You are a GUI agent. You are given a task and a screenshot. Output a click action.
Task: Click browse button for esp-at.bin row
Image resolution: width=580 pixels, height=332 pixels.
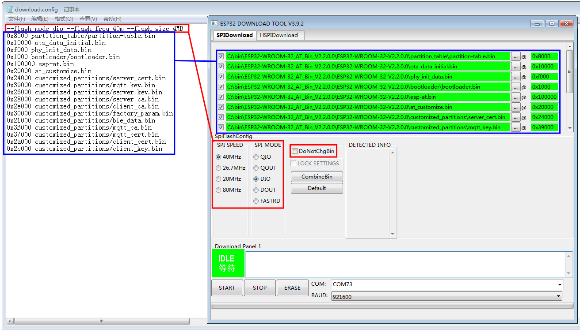pyautogui.click(x=515, y=97)
